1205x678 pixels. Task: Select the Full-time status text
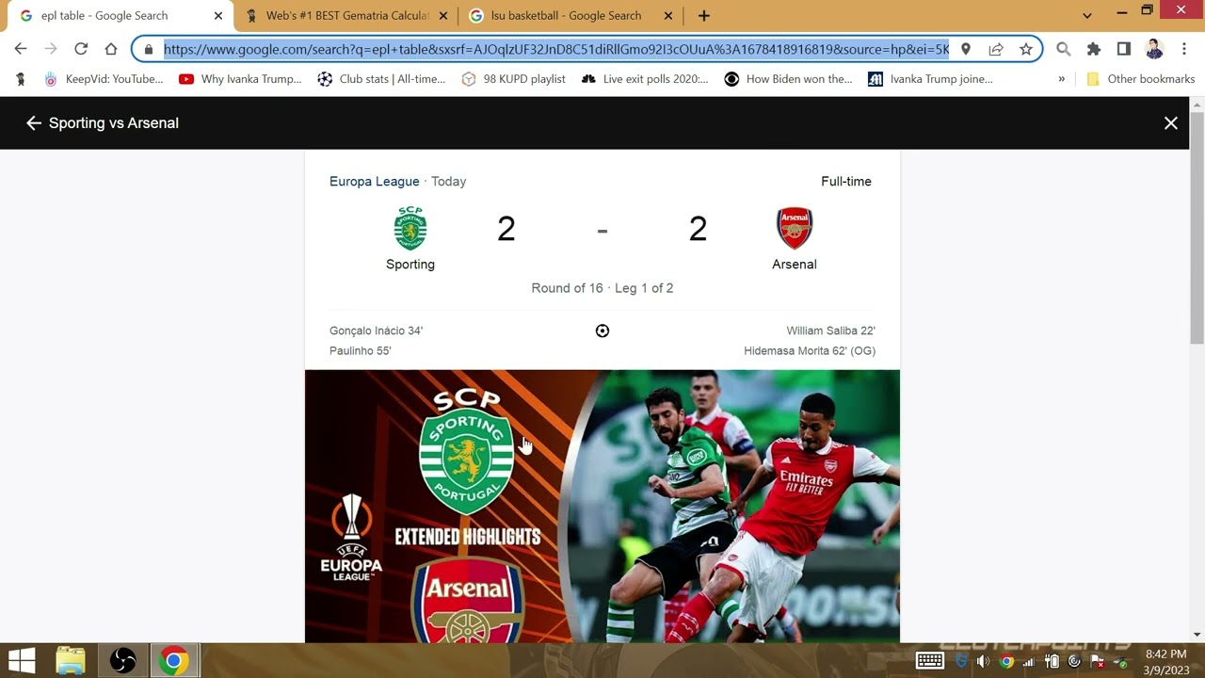pyautogui.click(x=846, y=181)
